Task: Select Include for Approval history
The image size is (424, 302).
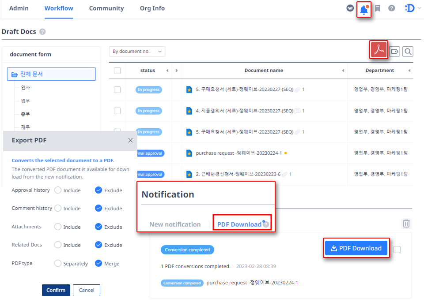Action: tap(58, 190)
